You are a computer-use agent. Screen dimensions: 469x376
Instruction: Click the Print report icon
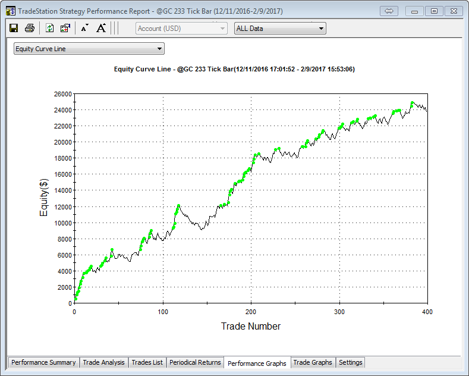[29, 28]
